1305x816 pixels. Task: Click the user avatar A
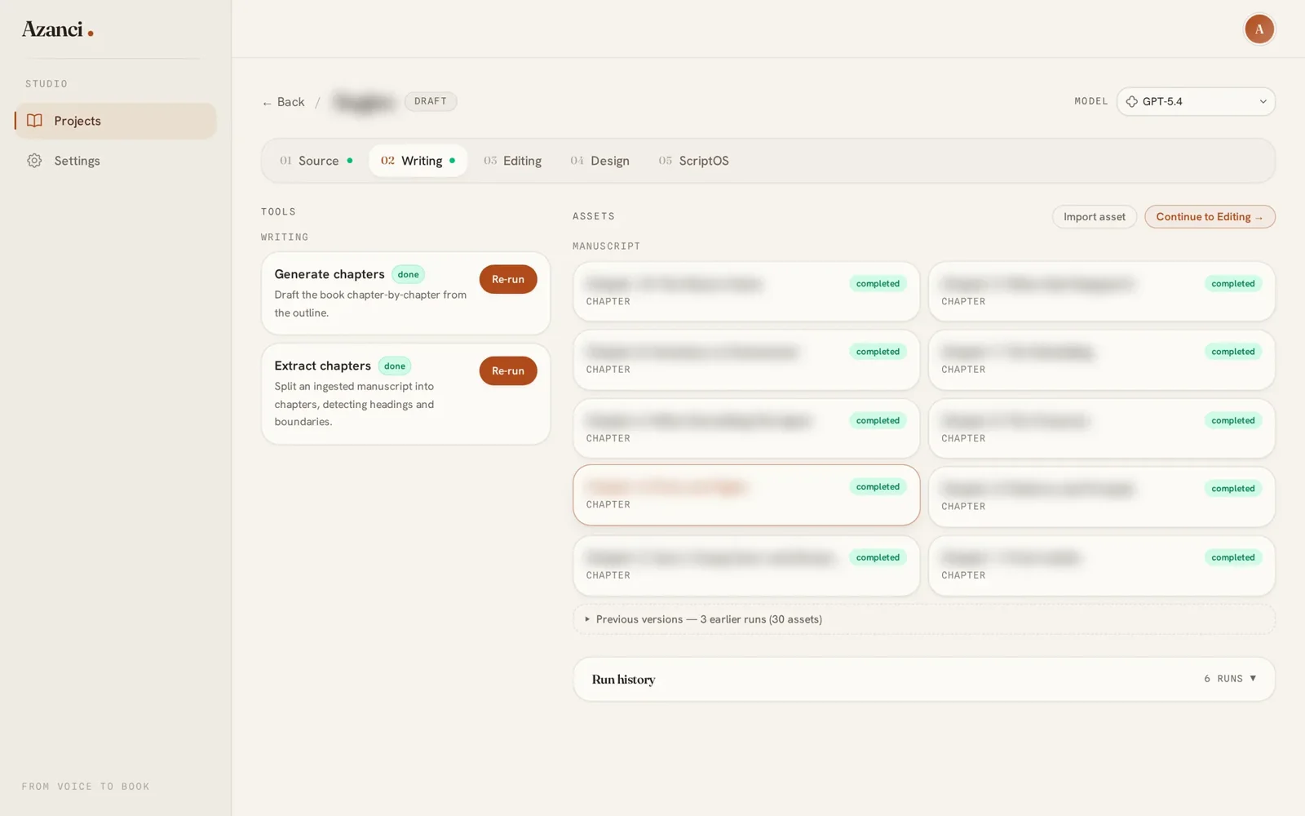coord(1259,29)
